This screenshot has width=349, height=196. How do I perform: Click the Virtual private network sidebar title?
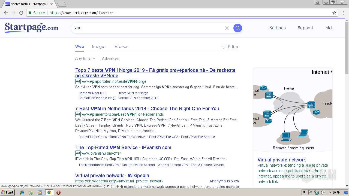(282, 160)
